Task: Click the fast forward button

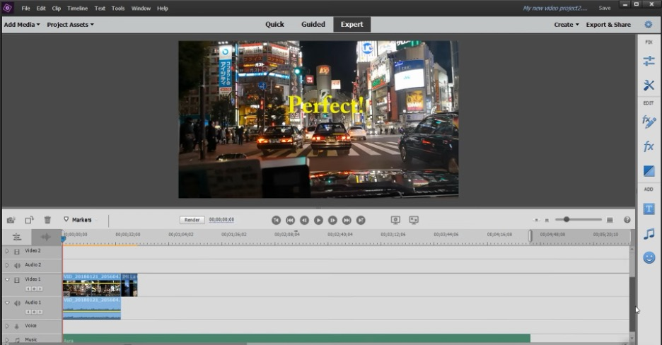Action: tap(346, 220)
